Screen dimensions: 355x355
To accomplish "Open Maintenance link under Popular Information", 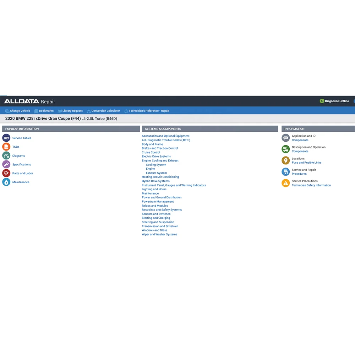I will click(x=21, y=182).
